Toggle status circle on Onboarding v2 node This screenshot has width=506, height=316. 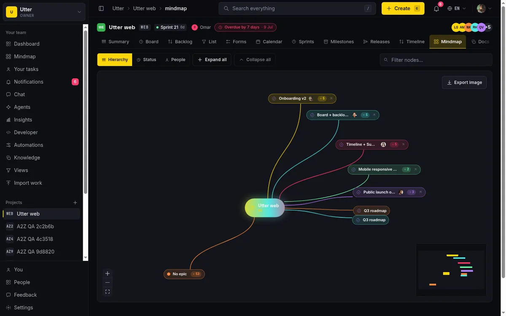274,99
